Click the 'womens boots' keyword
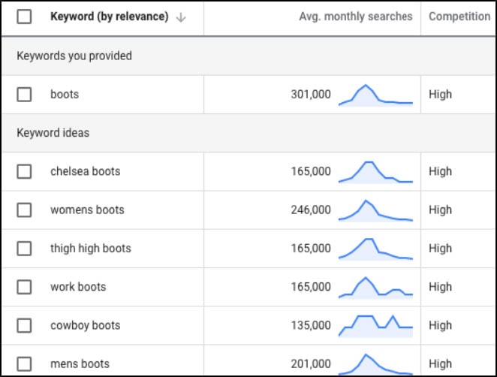 point(87,210)
